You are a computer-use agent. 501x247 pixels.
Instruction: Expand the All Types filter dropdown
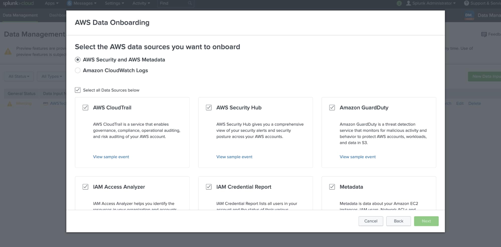[52, 76]
